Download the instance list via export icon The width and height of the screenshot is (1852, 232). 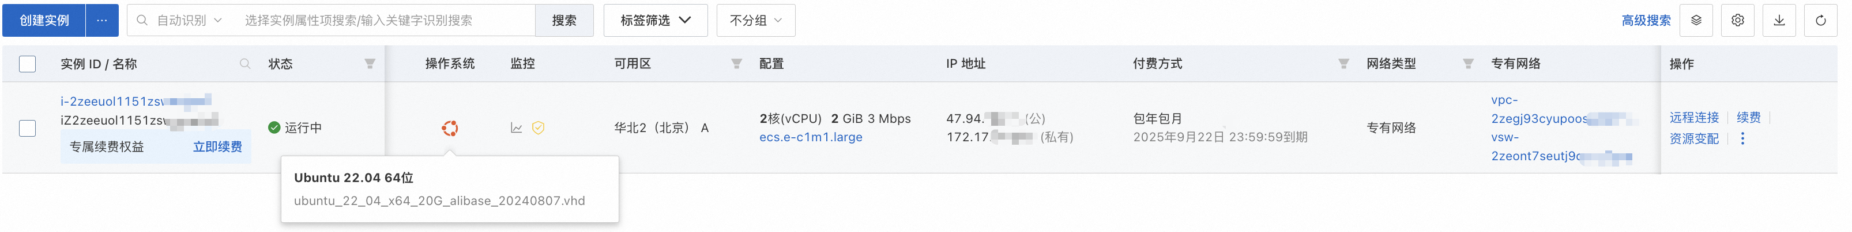tap(1779, 21)
